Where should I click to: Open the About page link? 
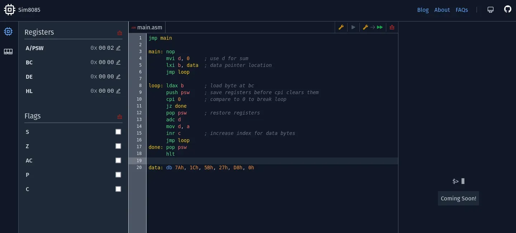442,10
